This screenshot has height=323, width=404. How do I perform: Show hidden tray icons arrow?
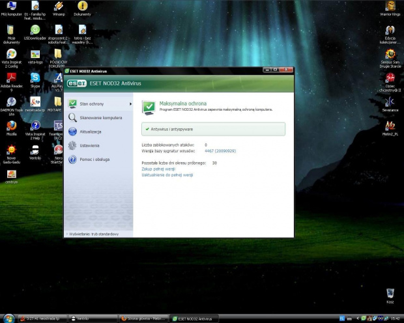click(358, 318)
